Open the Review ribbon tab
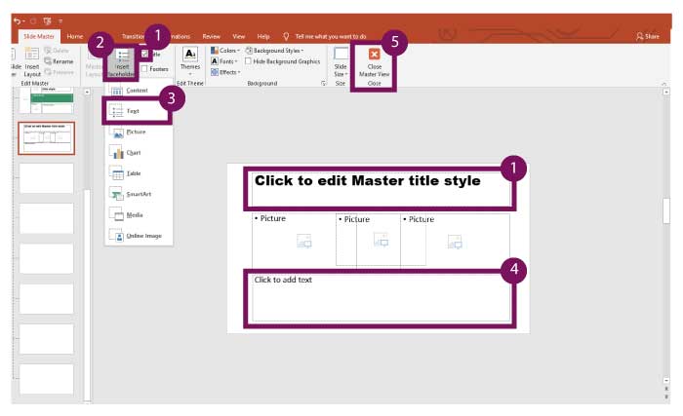The image size is (683, 416). tap(212, 37)
